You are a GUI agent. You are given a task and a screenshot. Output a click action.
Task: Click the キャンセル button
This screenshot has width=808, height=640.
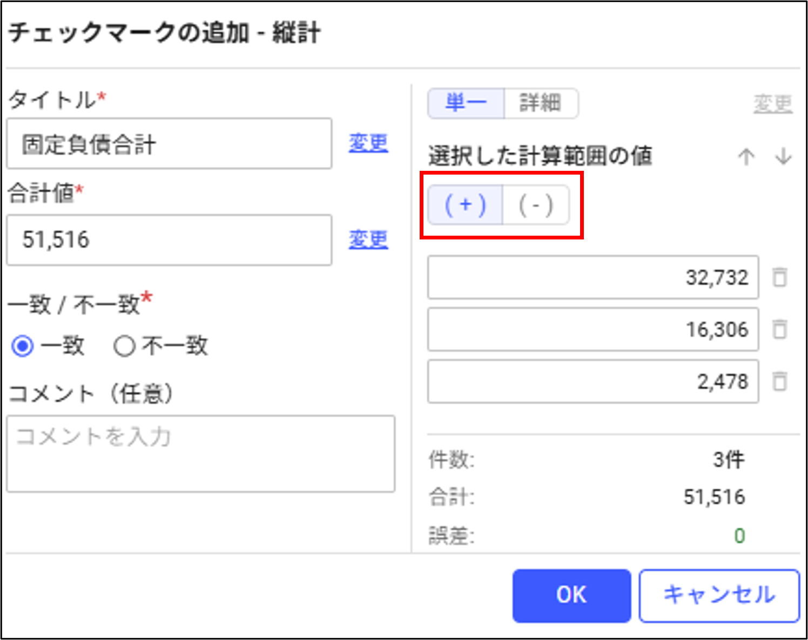[719, 595]
